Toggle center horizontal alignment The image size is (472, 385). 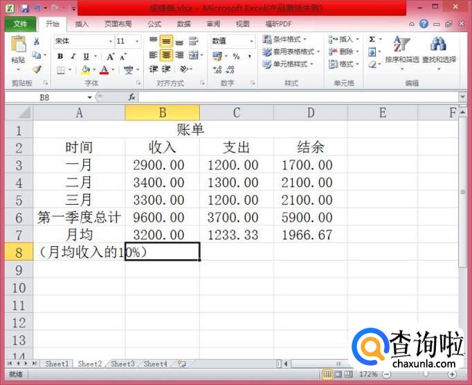[x=166, y=55]
